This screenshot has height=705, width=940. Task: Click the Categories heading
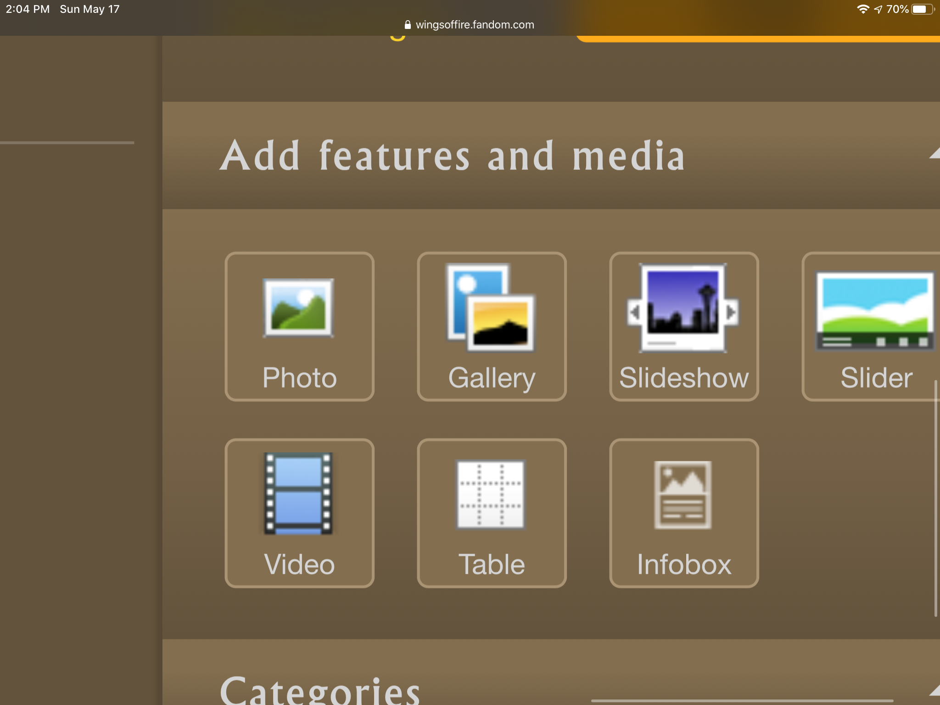point(320,691)
